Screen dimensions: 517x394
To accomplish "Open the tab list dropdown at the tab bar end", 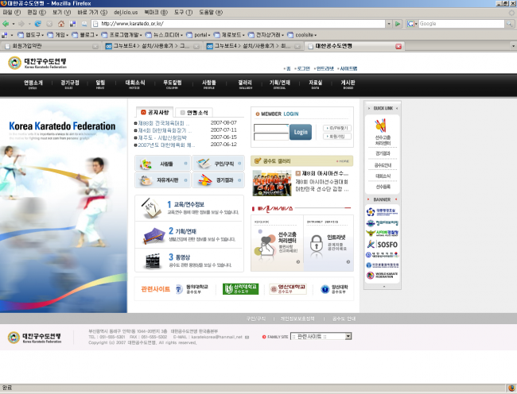I will (x=513, y=46).
